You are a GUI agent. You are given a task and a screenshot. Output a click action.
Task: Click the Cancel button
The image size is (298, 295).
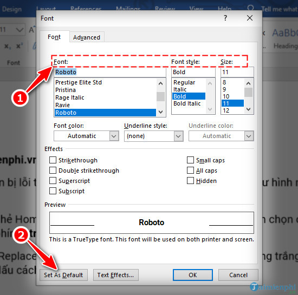coord(238,275)
